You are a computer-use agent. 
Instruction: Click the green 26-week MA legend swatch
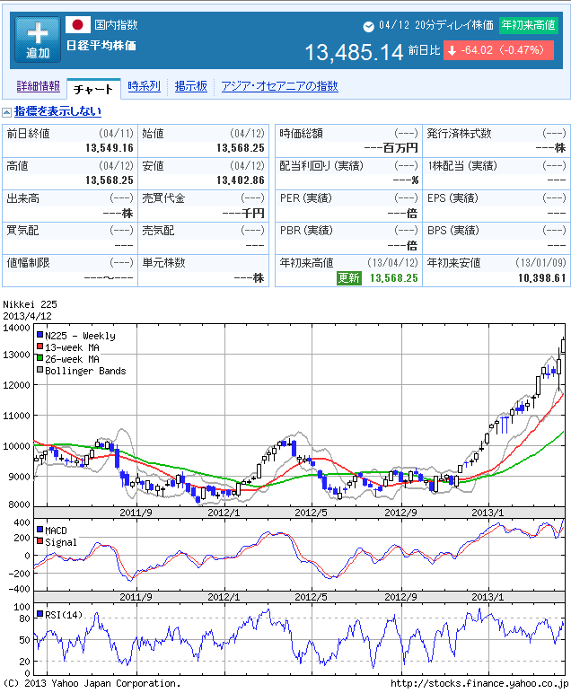click(x=40, y=359)
